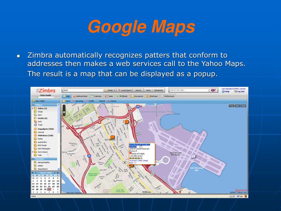This screenshot has width=281, height=211.
Task: Open the Email search type dropdown
Action: point(110,90)
